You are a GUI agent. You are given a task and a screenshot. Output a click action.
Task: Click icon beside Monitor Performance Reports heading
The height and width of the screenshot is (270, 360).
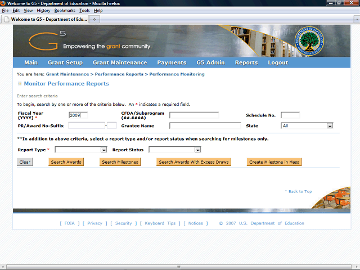click(x=20, y=84)
